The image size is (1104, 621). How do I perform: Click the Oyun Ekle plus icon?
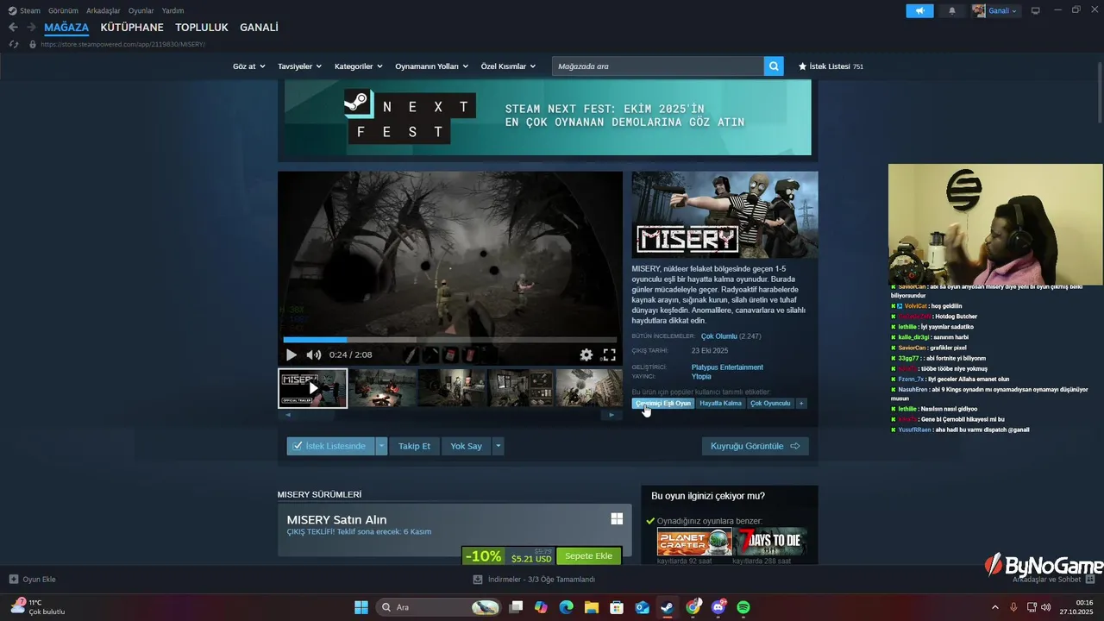pos(13,580)
